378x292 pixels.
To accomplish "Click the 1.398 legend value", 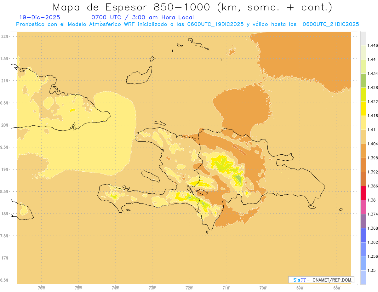I will coord(373,158).
